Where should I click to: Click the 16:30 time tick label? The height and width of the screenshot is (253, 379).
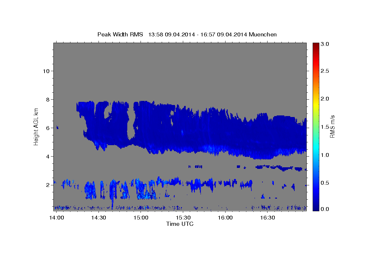click(268, 218)
